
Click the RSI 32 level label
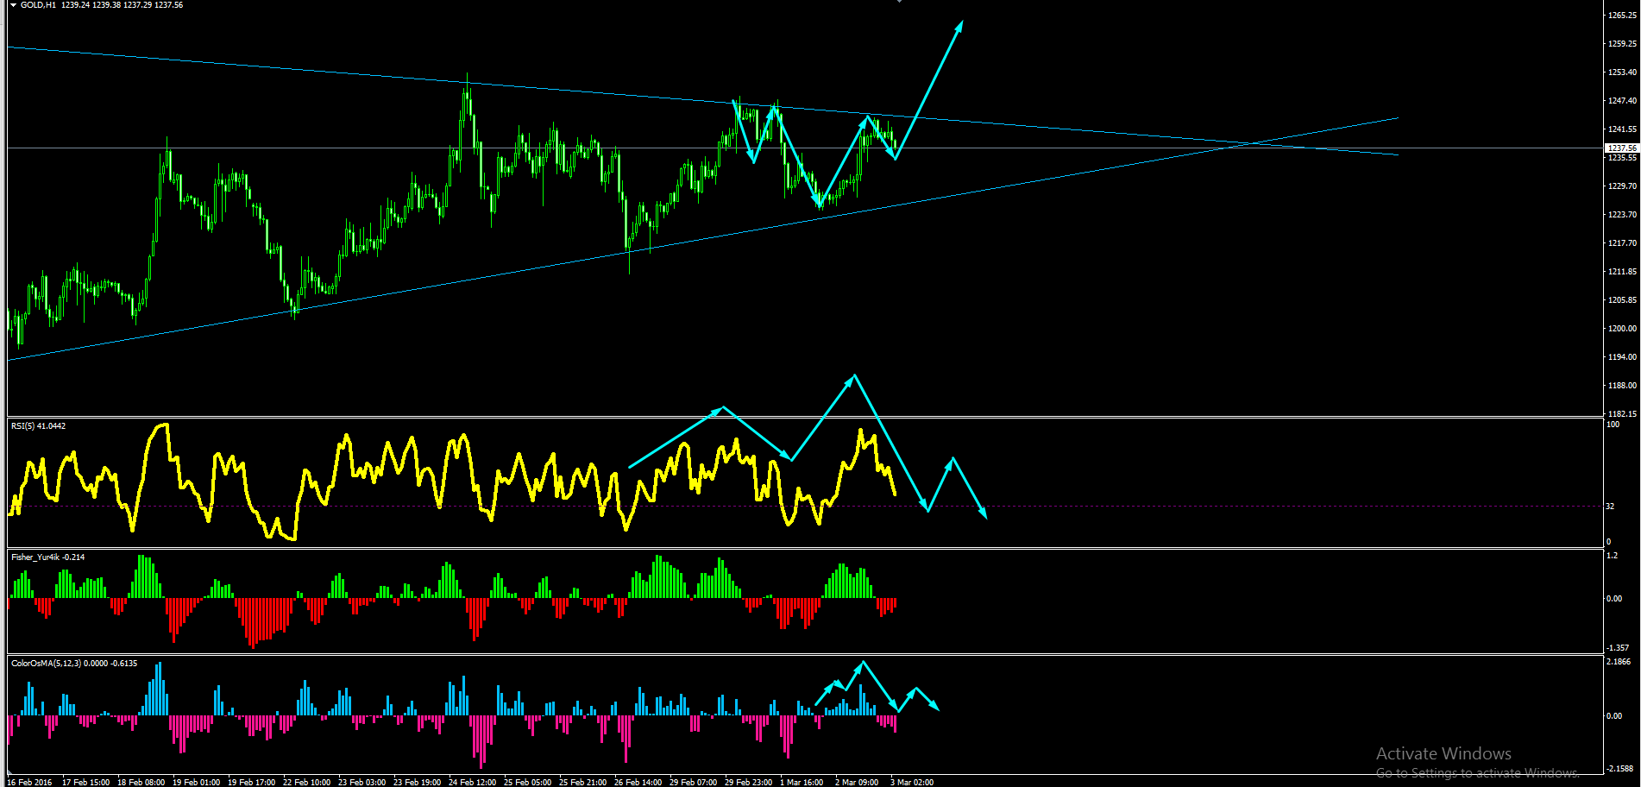(1610, 507)
